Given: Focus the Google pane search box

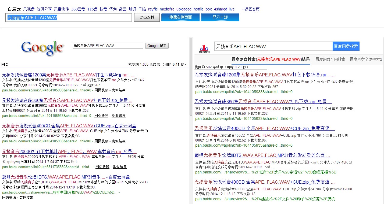Looking at the screenshot, I should 108,46.
